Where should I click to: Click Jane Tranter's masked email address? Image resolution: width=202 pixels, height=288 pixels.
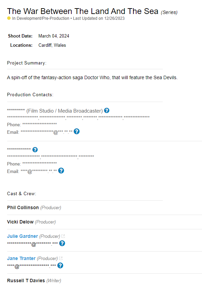pos(32,266)
